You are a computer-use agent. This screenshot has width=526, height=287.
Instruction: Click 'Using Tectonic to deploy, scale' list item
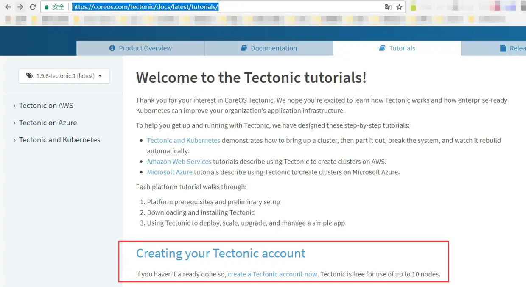[246, 223]
